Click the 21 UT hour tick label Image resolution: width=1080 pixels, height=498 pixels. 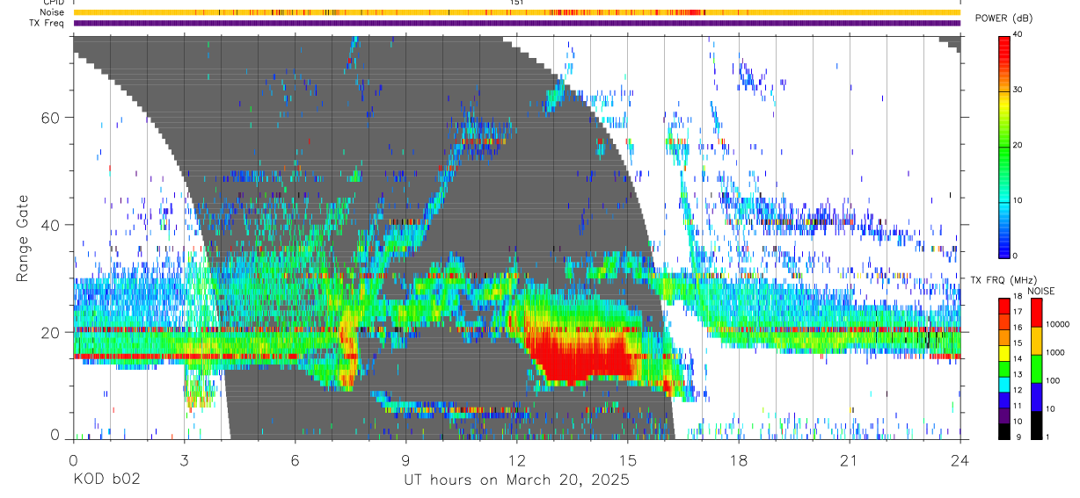[x=849, y=460]
